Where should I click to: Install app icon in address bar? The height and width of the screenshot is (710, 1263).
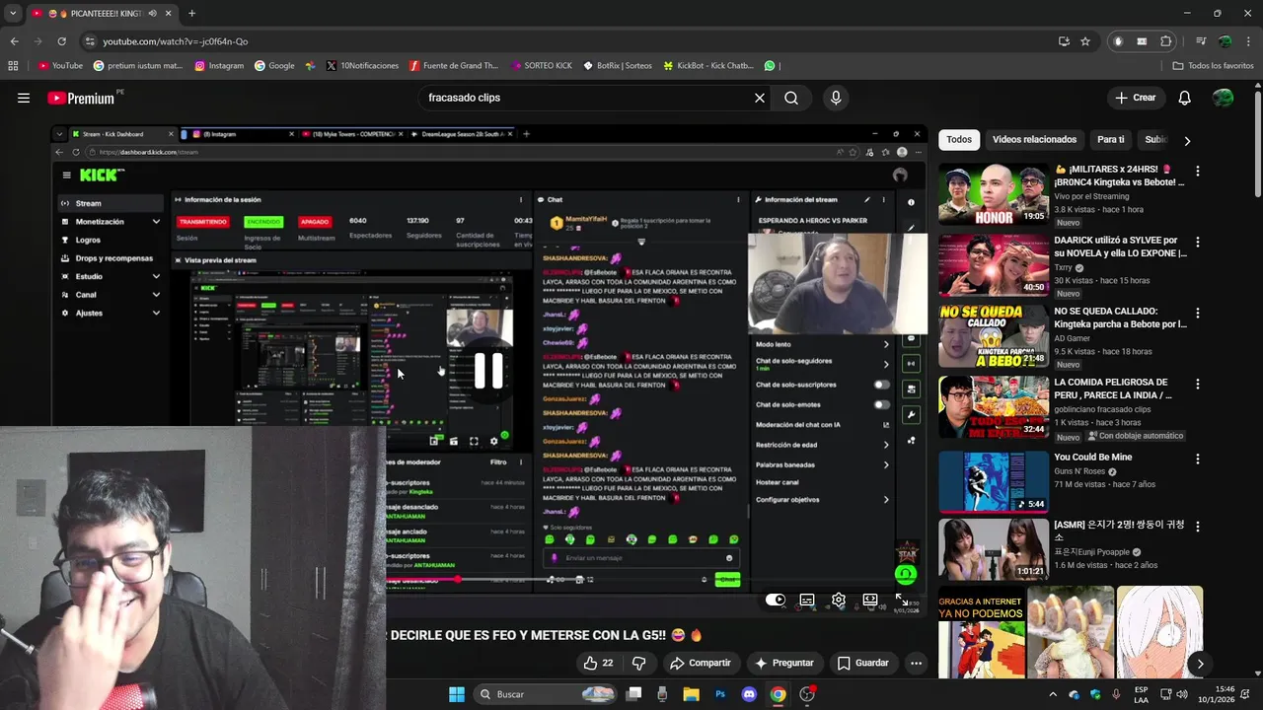click(1064, 41)
